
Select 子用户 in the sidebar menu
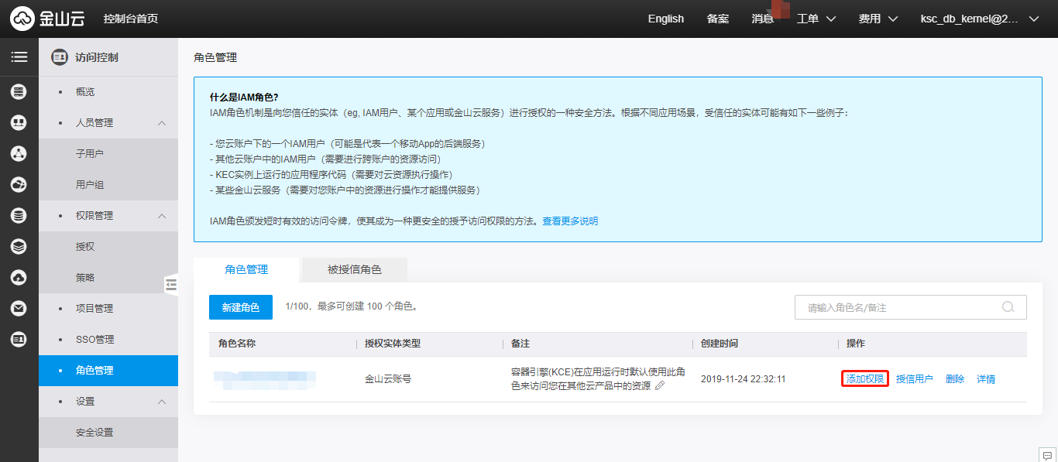pos(90,154)
